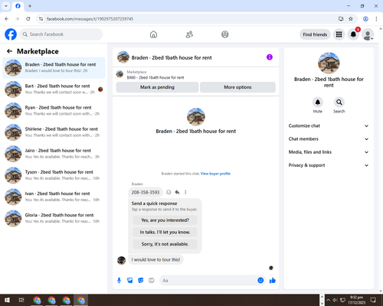Click More options button

[237, 87]
